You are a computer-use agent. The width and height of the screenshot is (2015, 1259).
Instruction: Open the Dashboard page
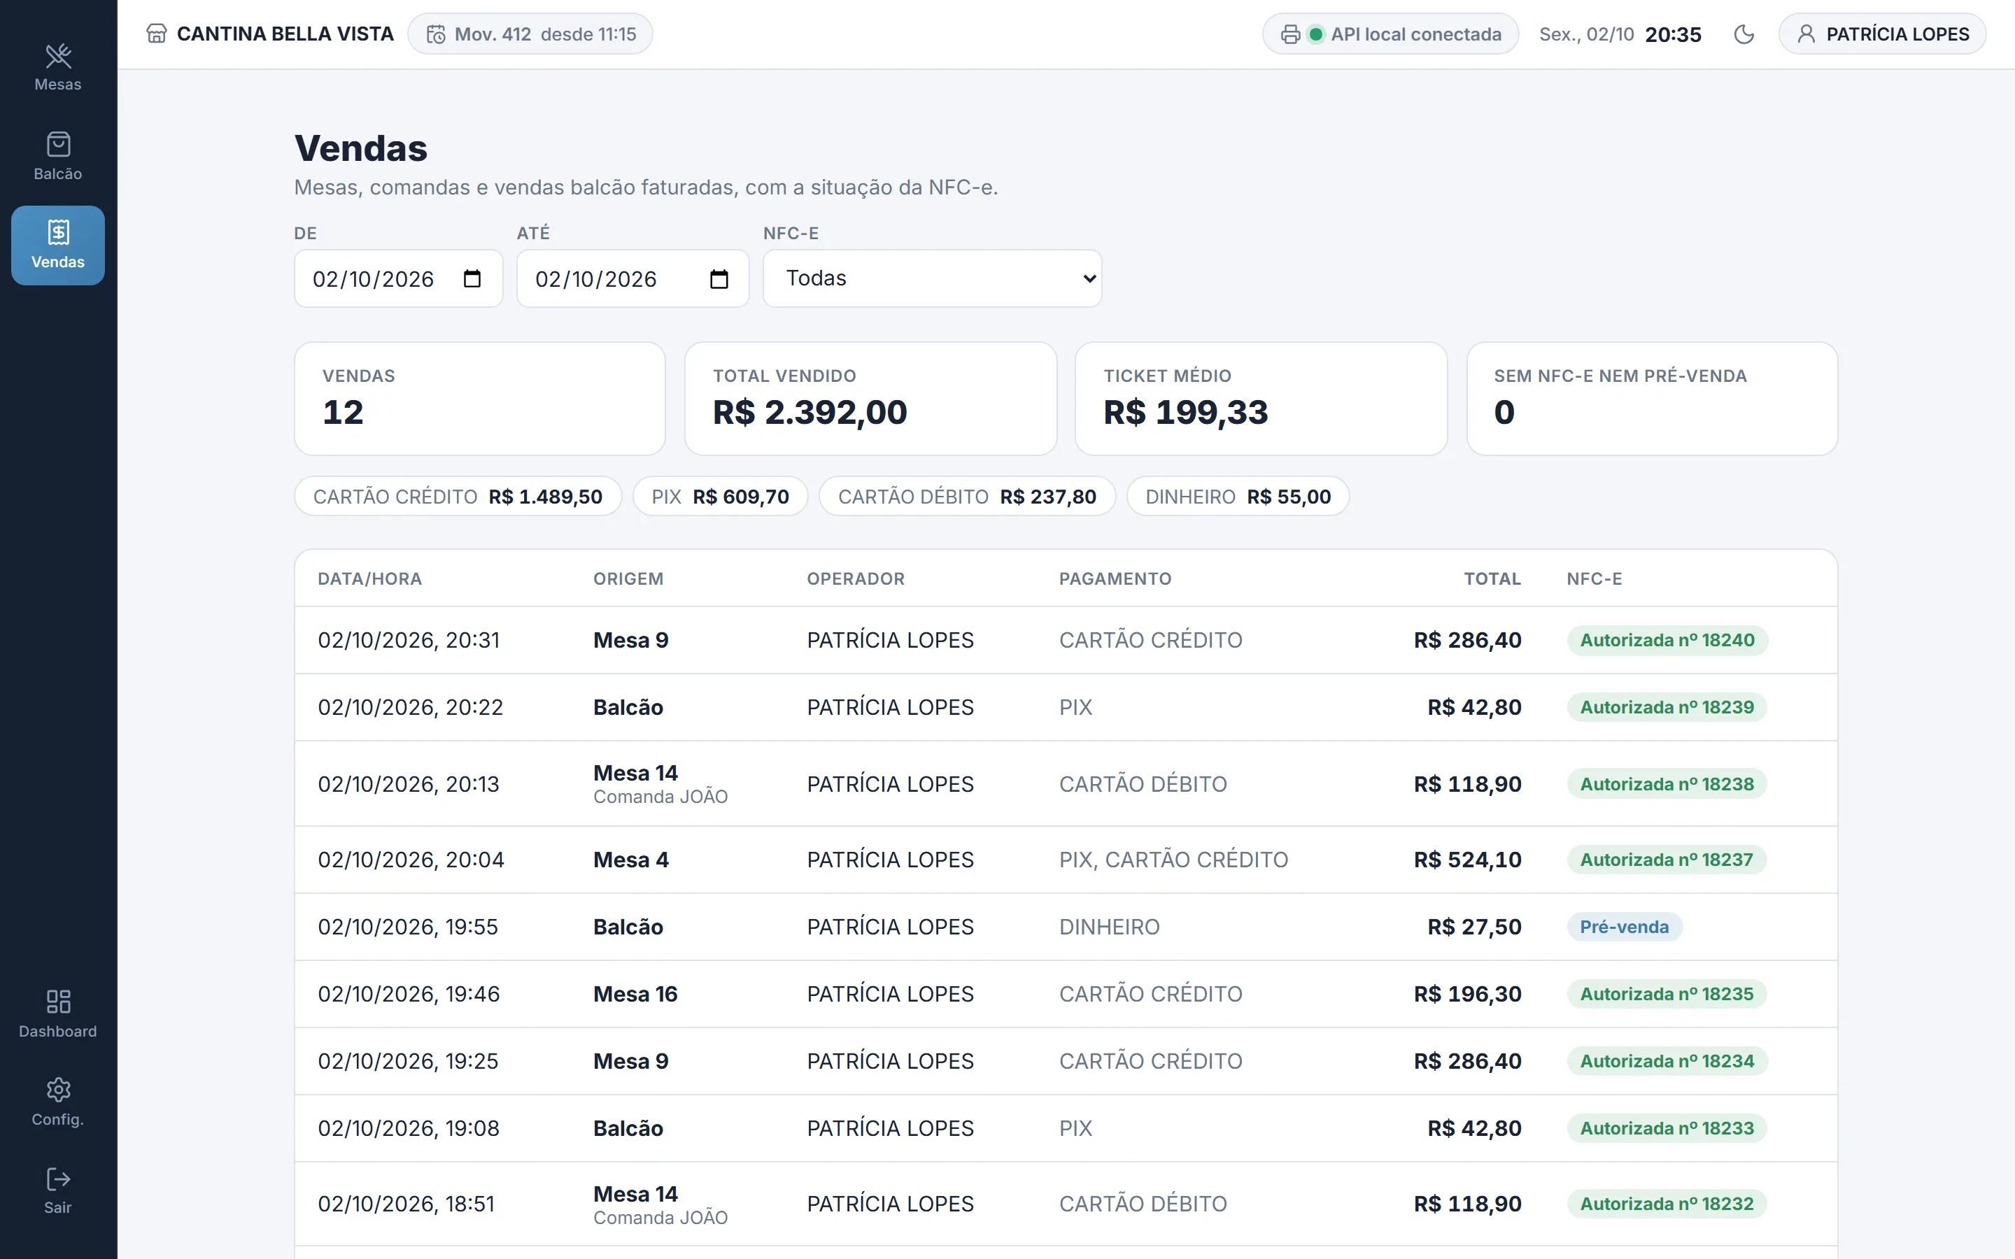coord(57,1014)
